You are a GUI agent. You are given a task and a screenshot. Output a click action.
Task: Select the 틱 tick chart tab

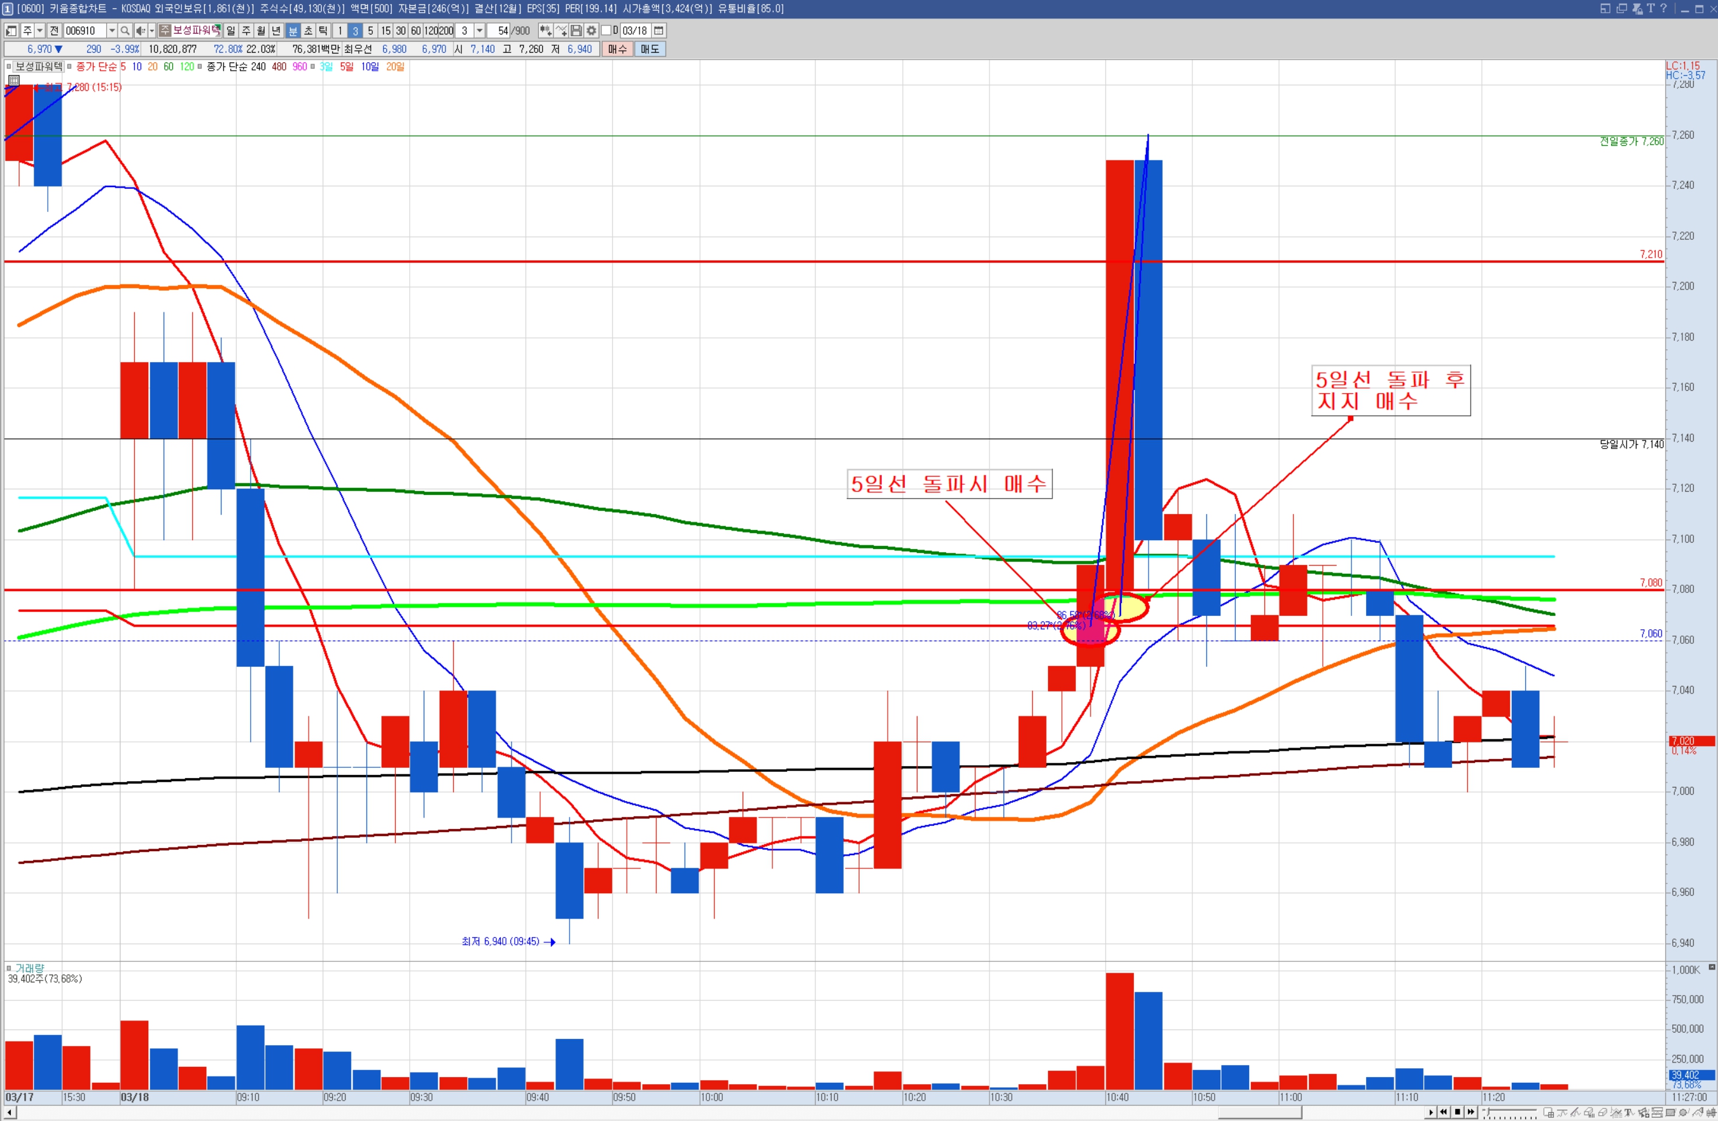point(323,31)
